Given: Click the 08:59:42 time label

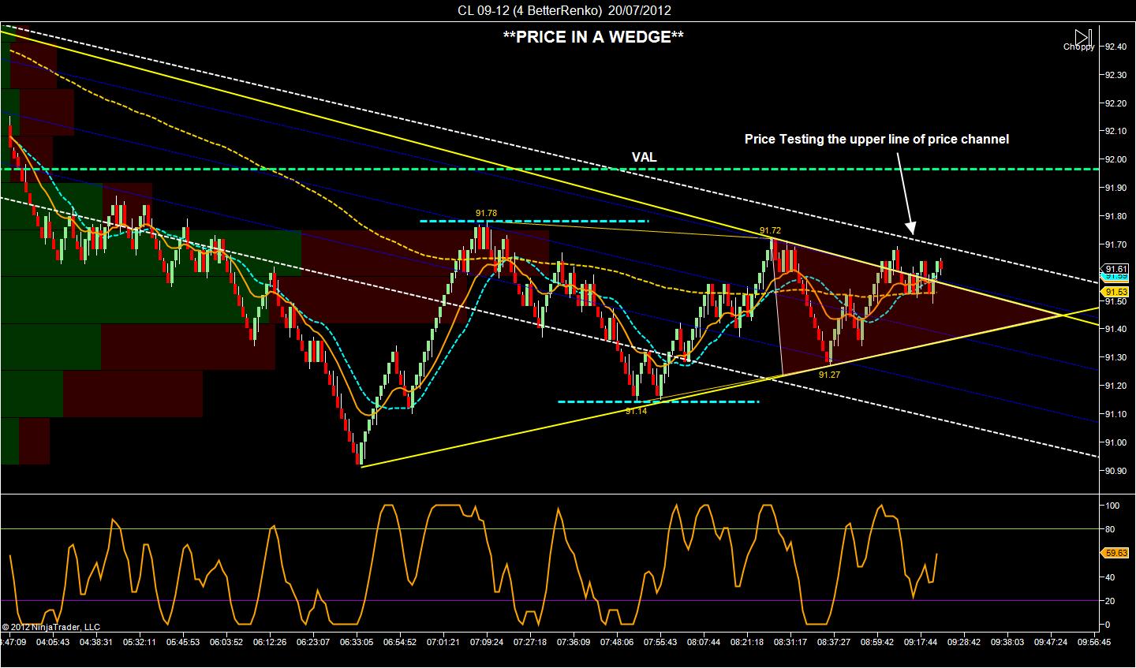Looking at the screenshot, I should pos(877,642).
